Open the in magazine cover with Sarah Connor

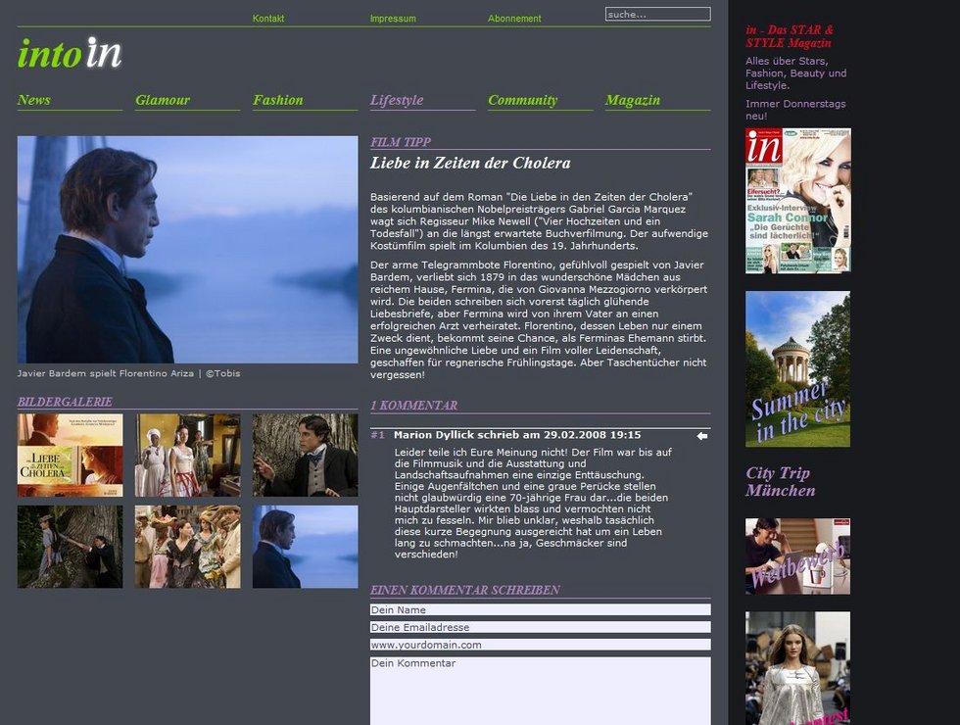[x=797, y=200]
